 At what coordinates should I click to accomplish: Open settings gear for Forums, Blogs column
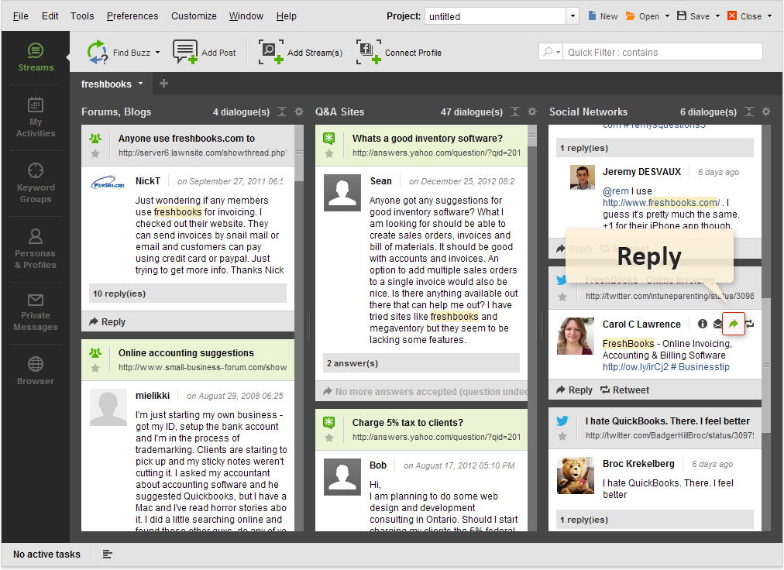pyautogui.click(x=299, y=112)
